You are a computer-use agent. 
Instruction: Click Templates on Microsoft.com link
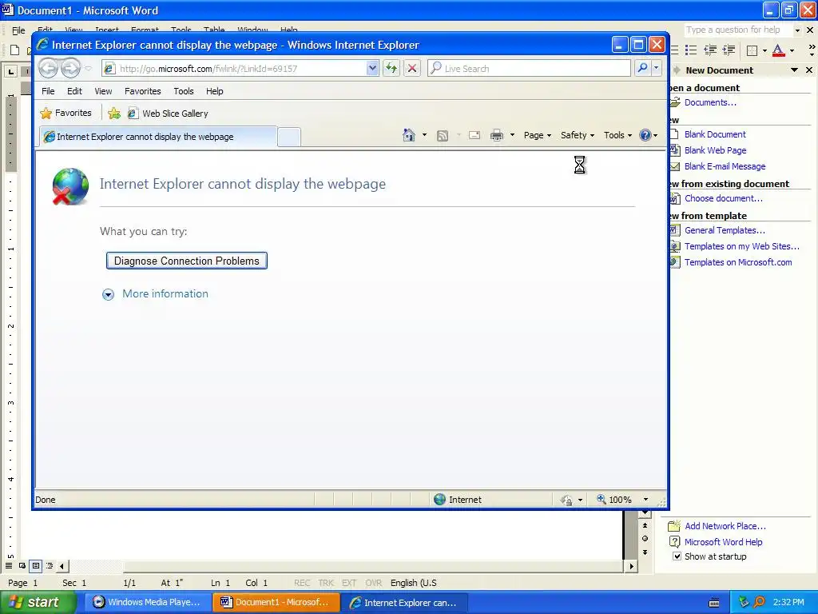click(x=738, y=262)
